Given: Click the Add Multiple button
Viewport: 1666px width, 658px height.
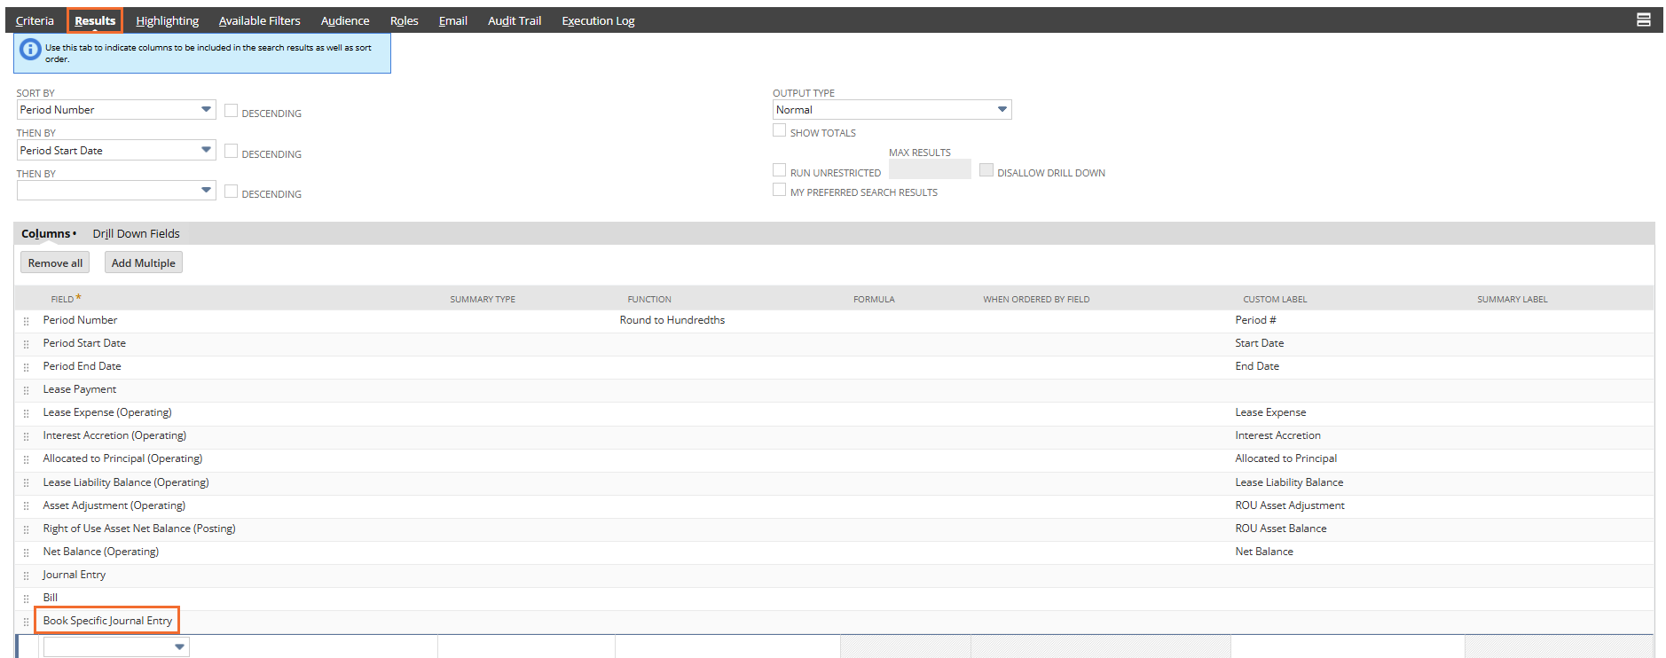Looking at the screenshot, I should click(x=143, y=262).
